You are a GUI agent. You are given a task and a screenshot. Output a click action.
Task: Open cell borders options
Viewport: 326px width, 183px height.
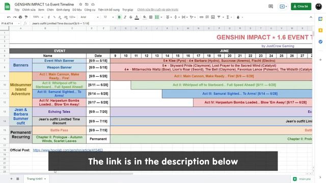tap(151, 17)
